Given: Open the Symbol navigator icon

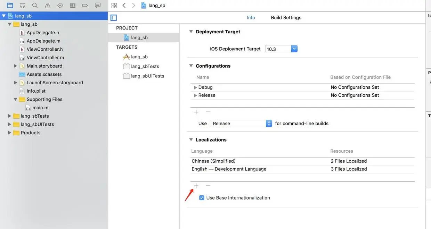Looking at the screenshot, I should 23,5.
